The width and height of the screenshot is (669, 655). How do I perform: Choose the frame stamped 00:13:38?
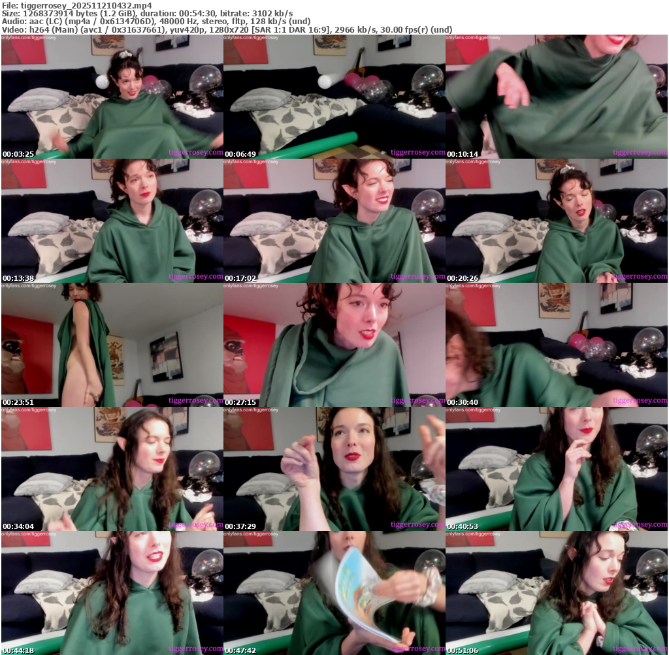pos(112,221)
